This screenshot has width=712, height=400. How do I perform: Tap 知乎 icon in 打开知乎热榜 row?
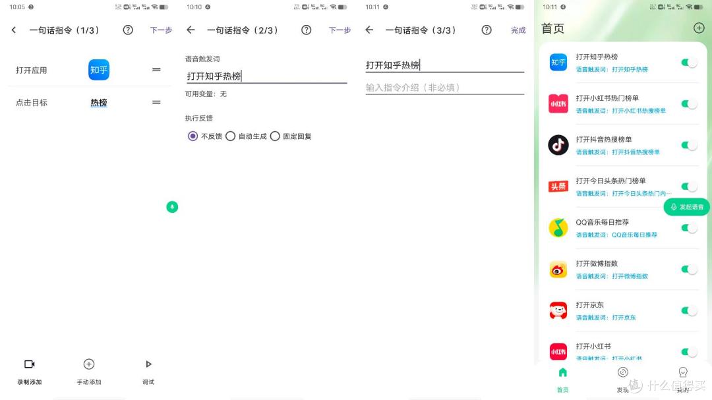tap(558, 63)
